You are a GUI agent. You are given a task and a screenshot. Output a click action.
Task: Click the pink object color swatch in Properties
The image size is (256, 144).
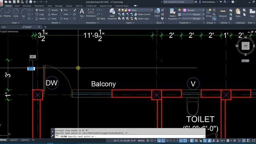[185, 10]
